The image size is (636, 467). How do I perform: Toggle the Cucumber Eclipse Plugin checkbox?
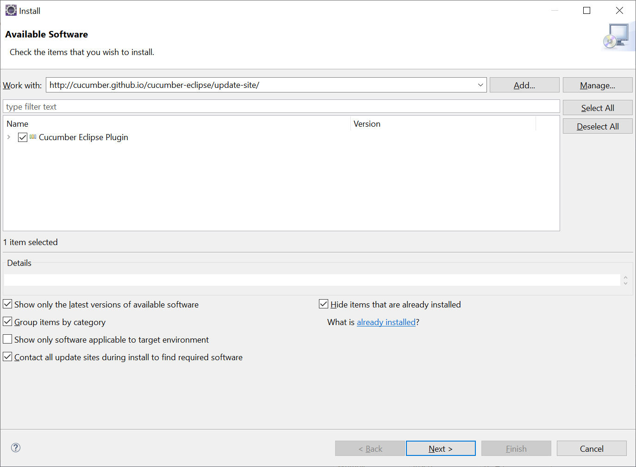tap(23, 137)
